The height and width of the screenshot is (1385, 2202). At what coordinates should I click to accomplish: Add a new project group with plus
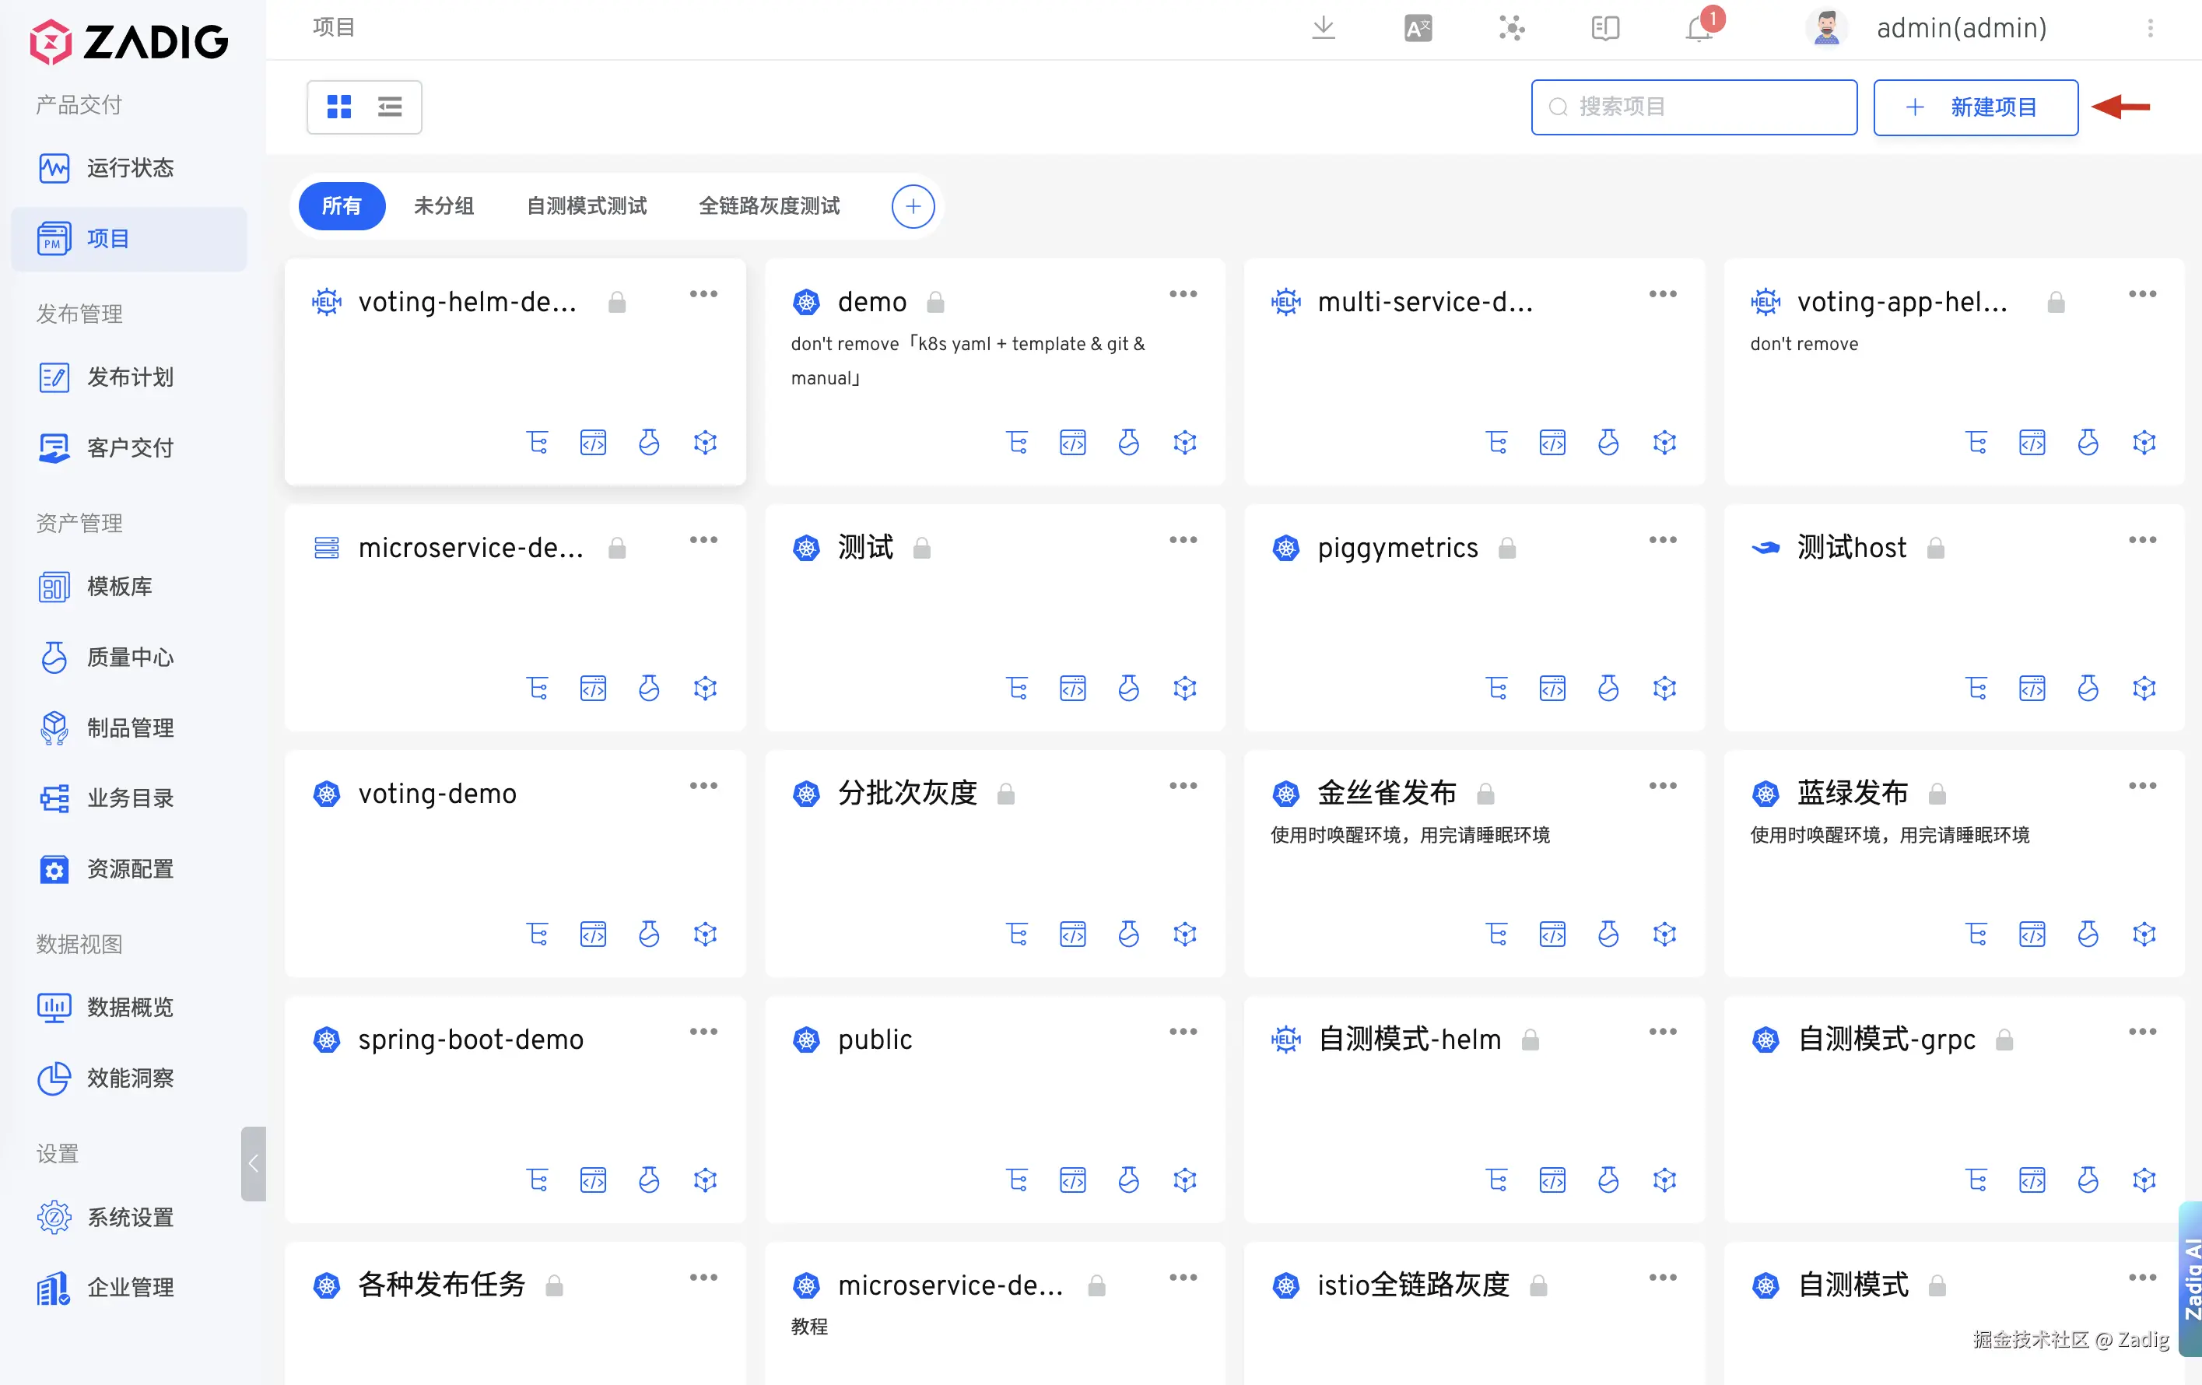pos(913,205)
